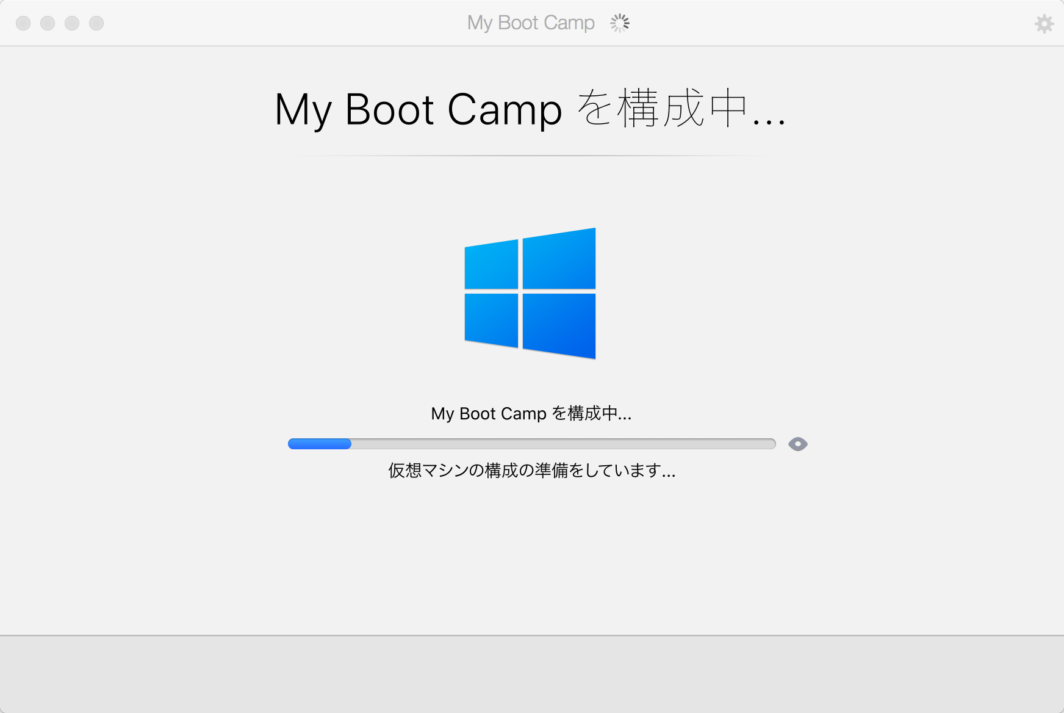Click the loading spinner in title bar
Image resolution: width=1064 pixels, height=713 pixels.
point(620,23)
